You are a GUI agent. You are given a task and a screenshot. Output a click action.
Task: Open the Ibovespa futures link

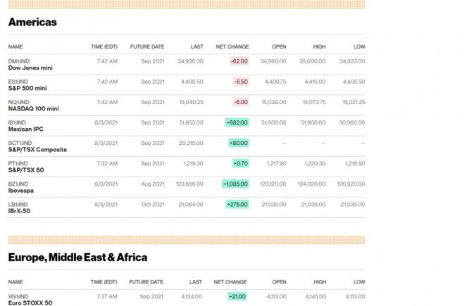(22, 191)
